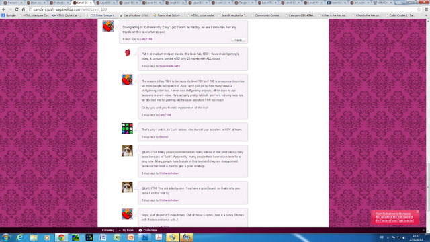Switch to All public browser tab
This screenshot has width=430, height=242.
point(360,3)
